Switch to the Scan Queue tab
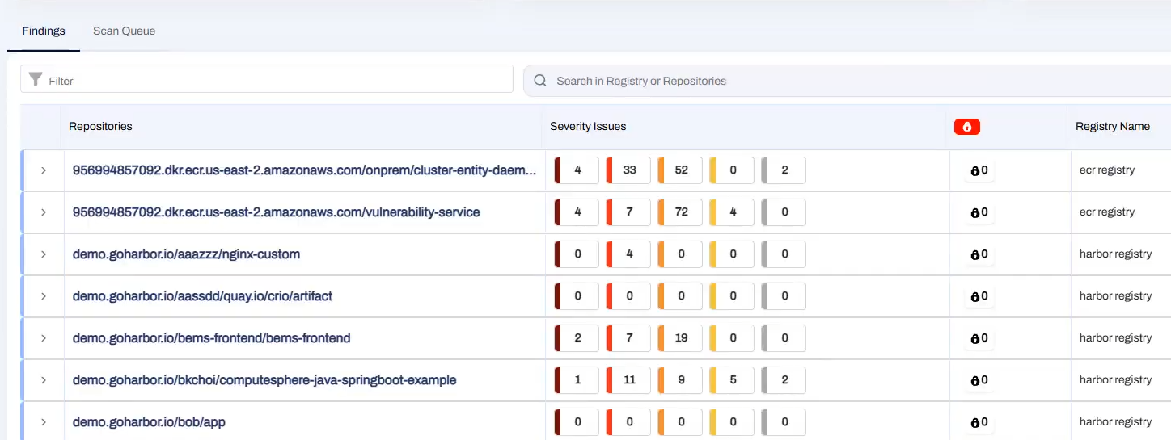 pos(124,31)
